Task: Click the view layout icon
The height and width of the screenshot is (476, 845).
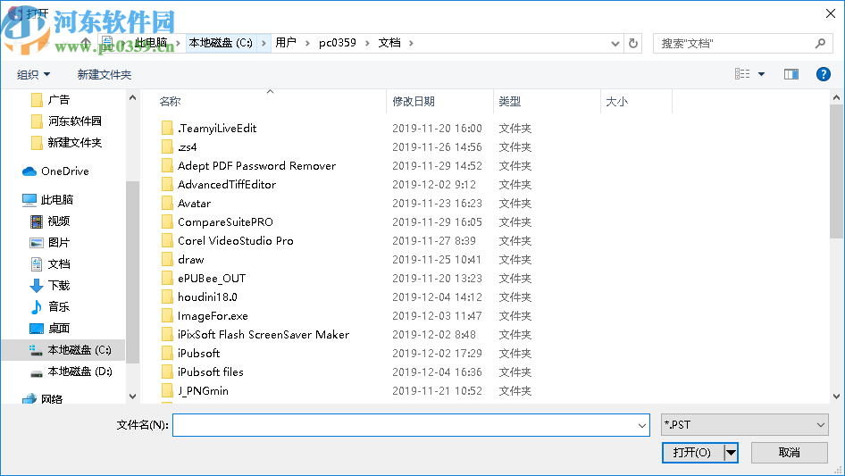Action: point(742,74)
